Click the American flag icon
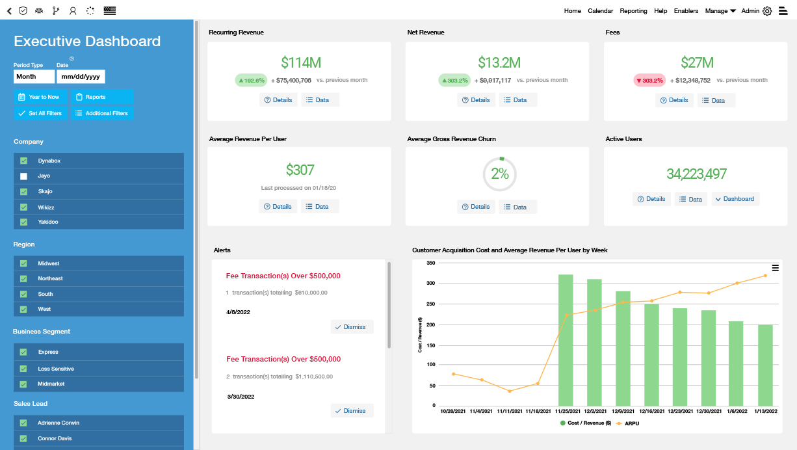 point(109,11)
